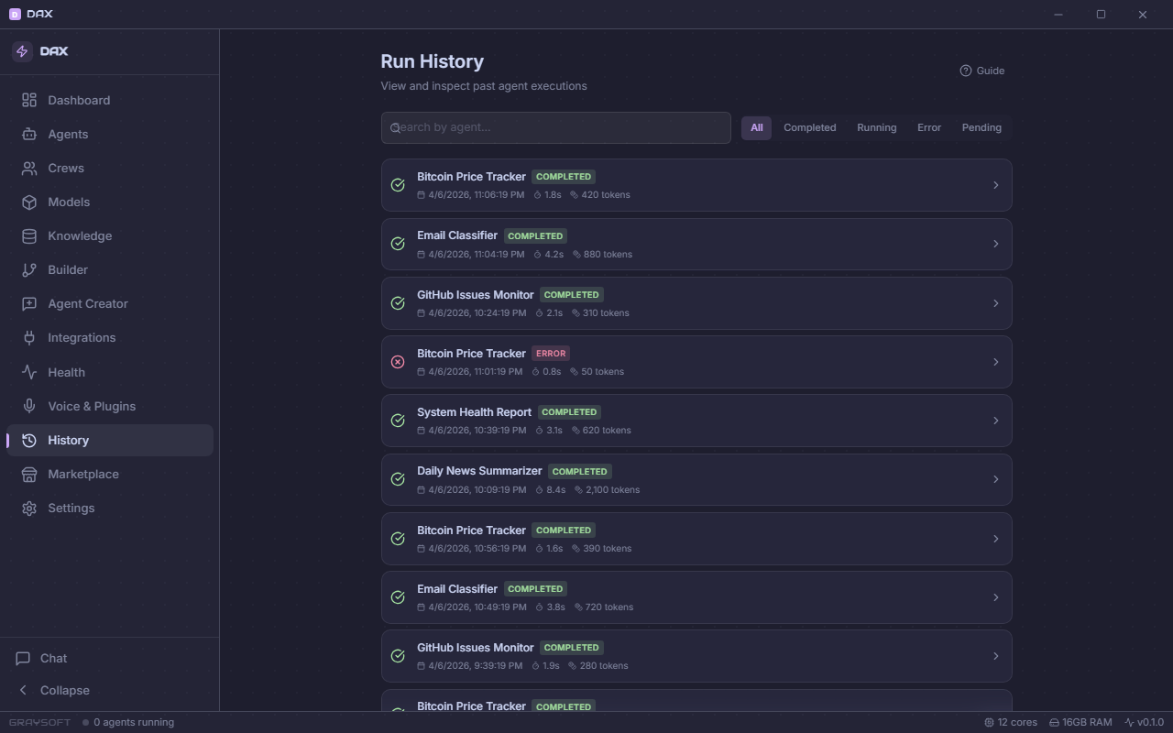This screenshot has width=1173, height=733.
Task: Expand Daily News Summarizer run details
Action: pos(696,479)
